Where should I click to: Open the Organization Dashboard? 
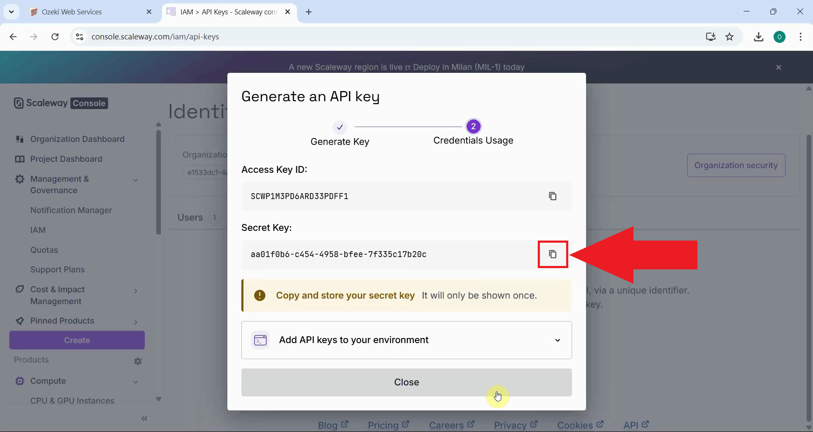click(x=77, y=139)
